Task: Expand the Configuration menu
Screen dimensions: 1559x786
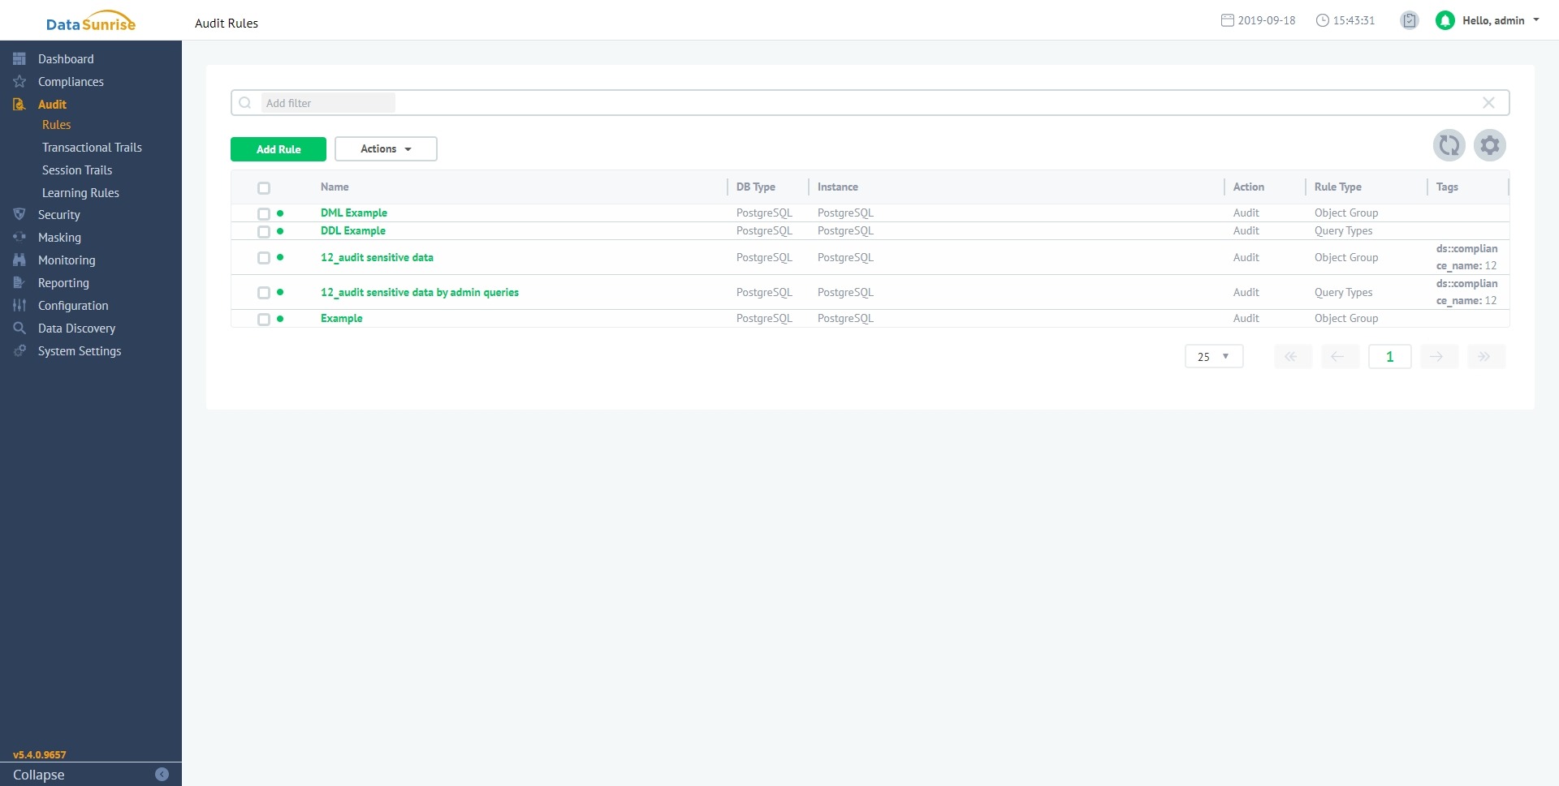Action: point(73,305)
